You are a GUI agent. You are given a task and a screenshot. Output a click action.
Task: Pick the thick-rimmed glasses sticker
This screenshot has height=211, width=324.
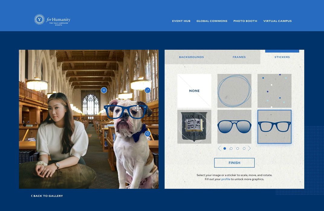(274, 127)
